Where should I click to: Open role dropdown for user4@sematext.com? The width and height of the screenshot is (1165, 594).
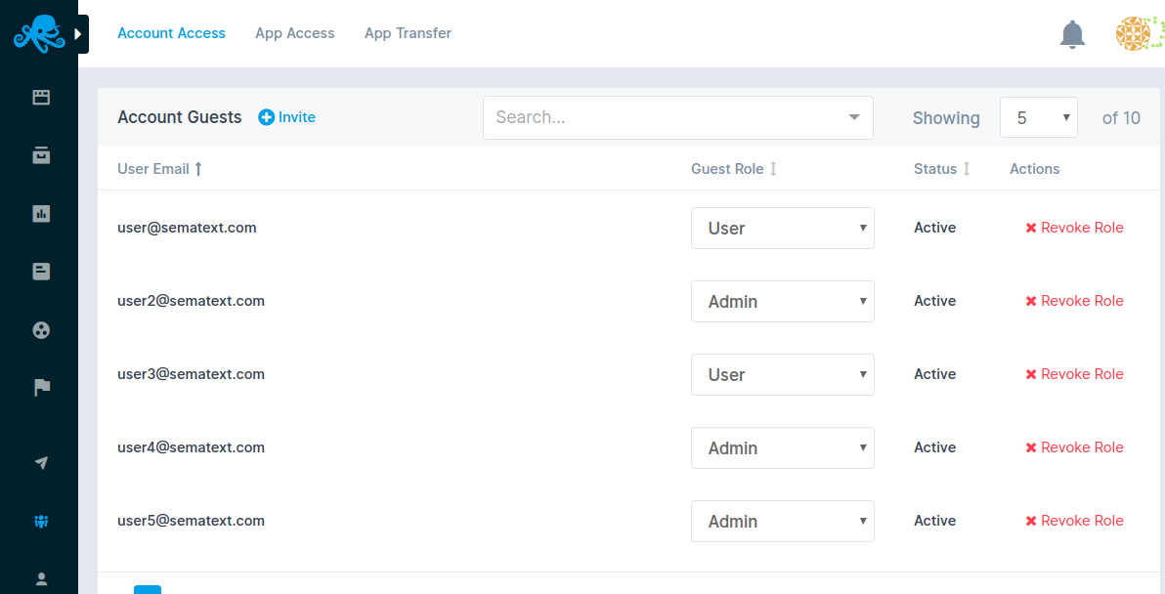click(x=782, y=447)
